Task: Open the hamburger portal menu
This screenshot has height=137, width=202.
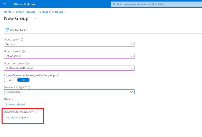Action: pos(4,4)
